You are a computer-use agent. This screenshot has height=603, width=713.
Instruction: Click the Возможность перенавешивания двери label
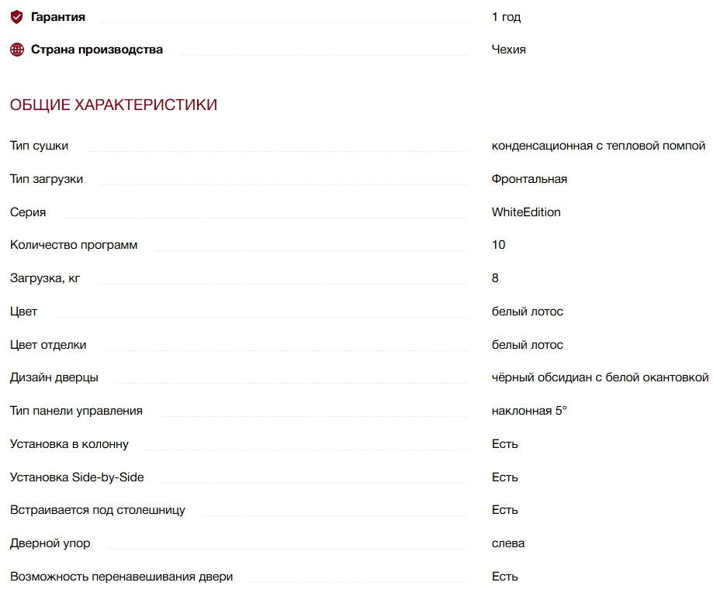121,577
